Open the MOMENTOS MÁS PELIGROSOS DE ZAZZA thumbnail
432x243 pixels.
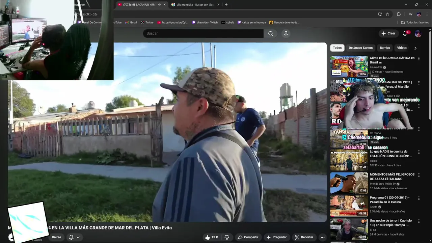349,183
